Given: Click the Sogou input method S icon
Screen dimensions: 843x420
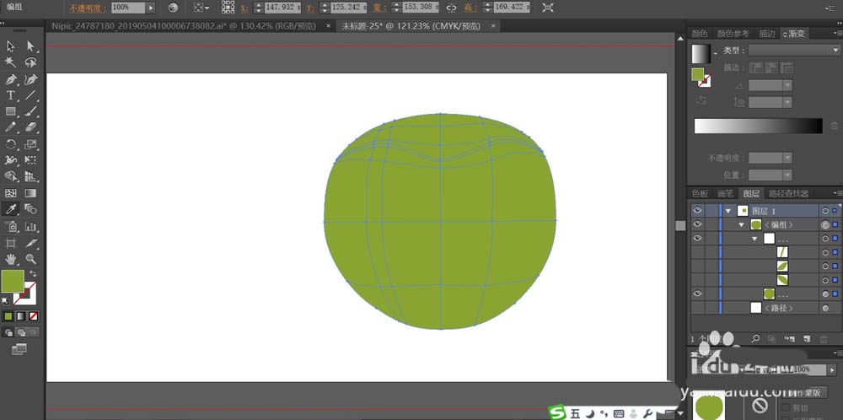Looking at the screenshot, I should [558, 412].
